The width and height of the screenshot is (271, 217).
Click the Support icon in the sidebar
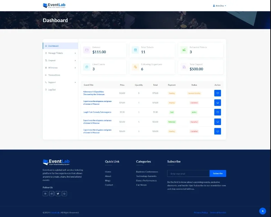[x=46, y=82]
